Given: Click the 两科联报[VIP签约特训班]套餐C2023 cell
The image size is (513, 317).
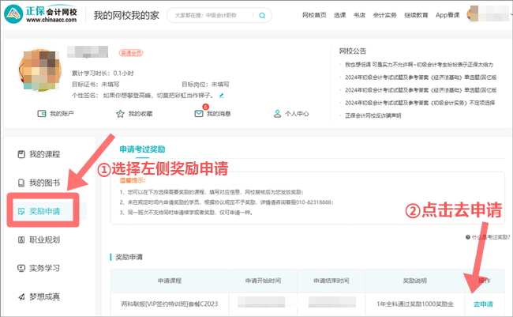Looking at the screenshot, I should 170,304.
